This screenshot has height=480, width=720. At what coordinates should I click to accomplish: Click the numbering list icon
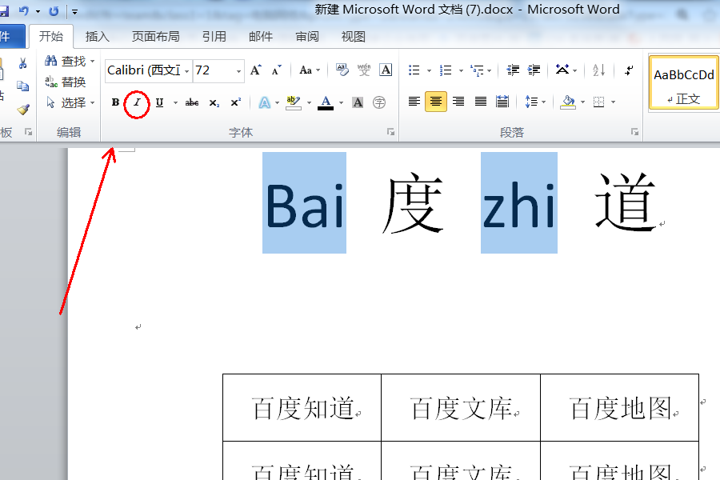pos(446,70)
